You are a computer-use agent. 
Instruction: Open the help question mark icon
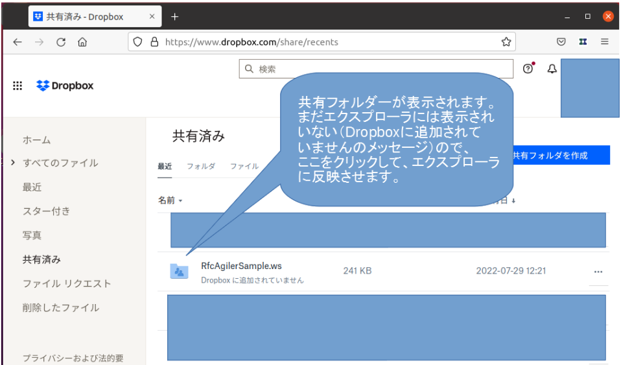coord(528,69)
